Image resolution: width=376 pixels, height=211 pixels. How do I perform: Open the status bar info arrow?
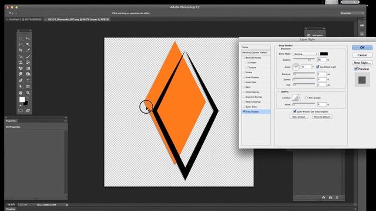click(67, 205)
